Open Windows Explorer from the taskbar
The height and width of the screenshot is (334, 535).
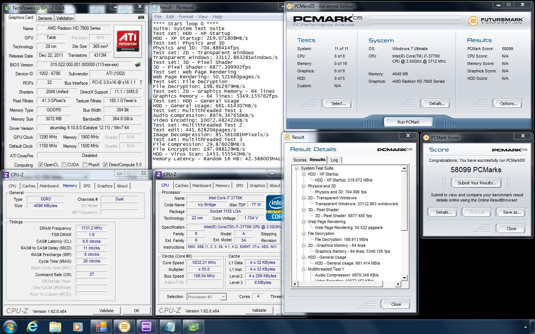click(x=55, y=327)
